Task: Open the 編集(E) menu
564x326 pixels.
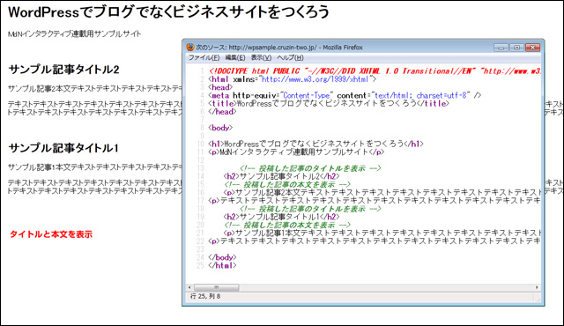Action: click(x=235, y=57)
